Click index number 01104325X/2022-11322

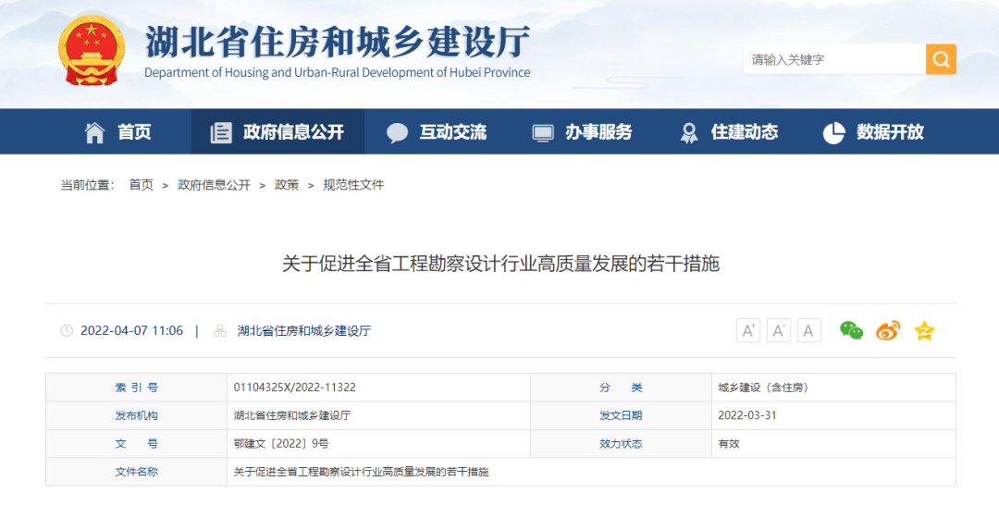[x=294, y=388]
